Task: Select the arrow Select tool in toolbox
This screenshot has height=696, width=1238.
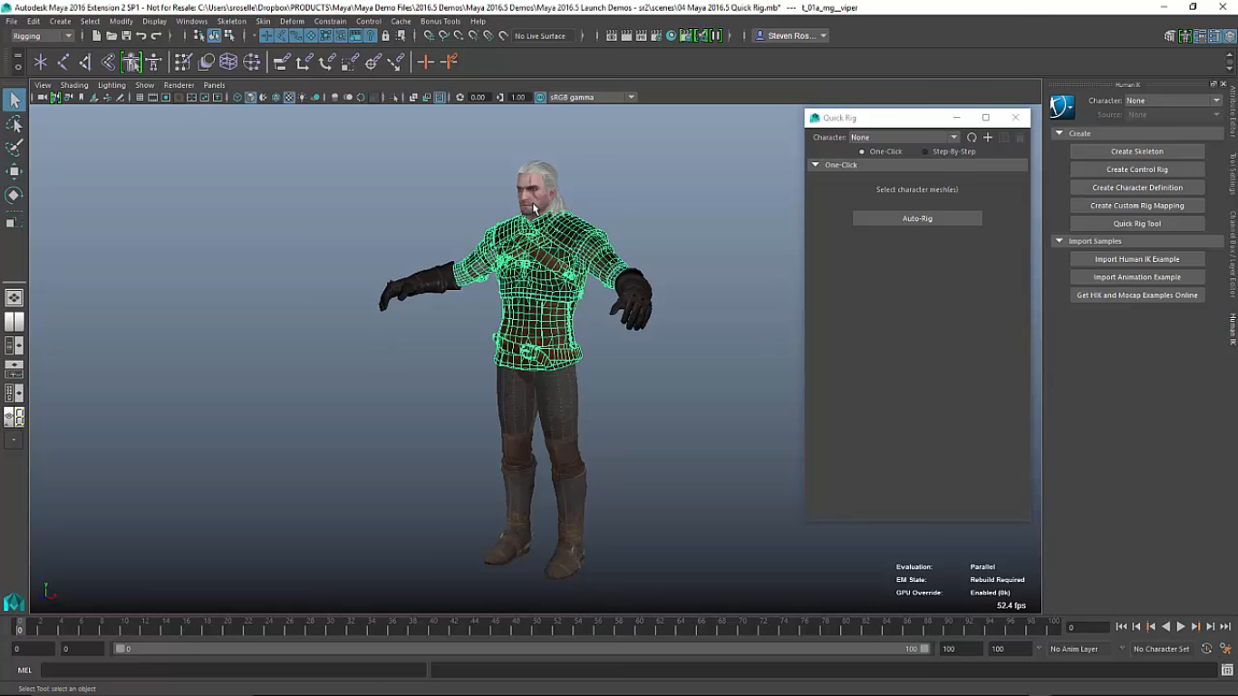Action: (x=15, y=101)
